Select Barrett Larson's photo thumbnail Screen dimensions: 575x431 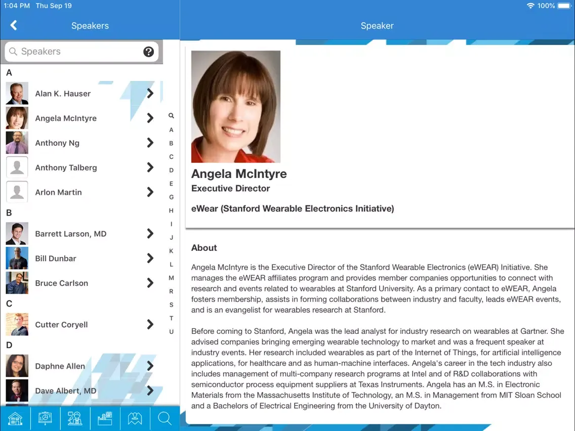click(x=17, y=234)
